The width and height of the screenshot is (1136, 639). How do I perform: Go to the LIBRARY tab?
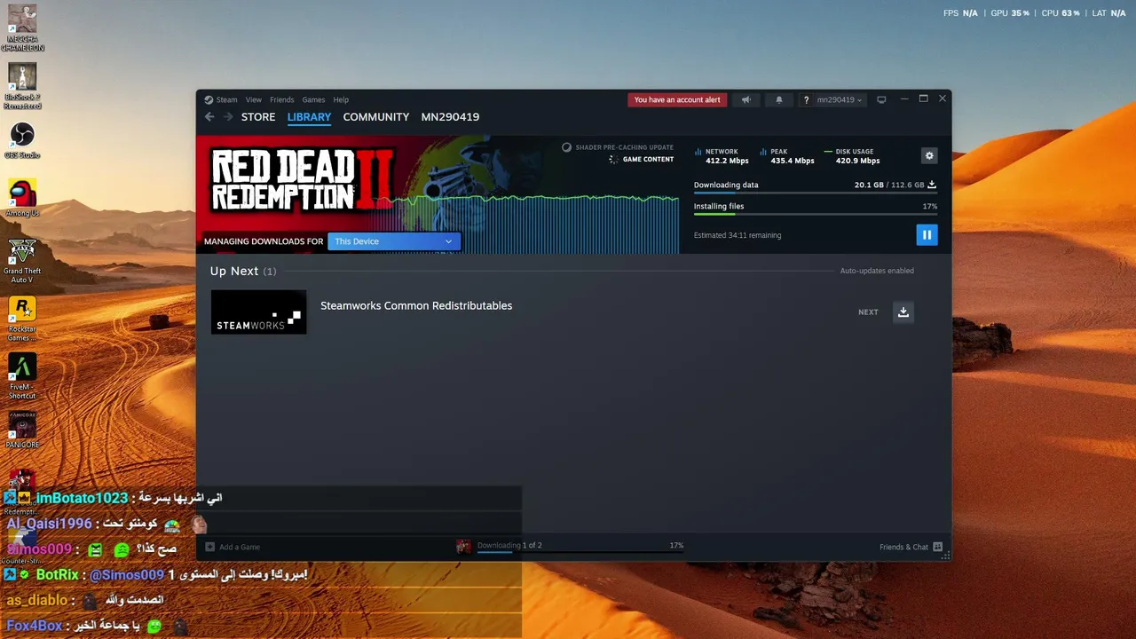point(309,117)
